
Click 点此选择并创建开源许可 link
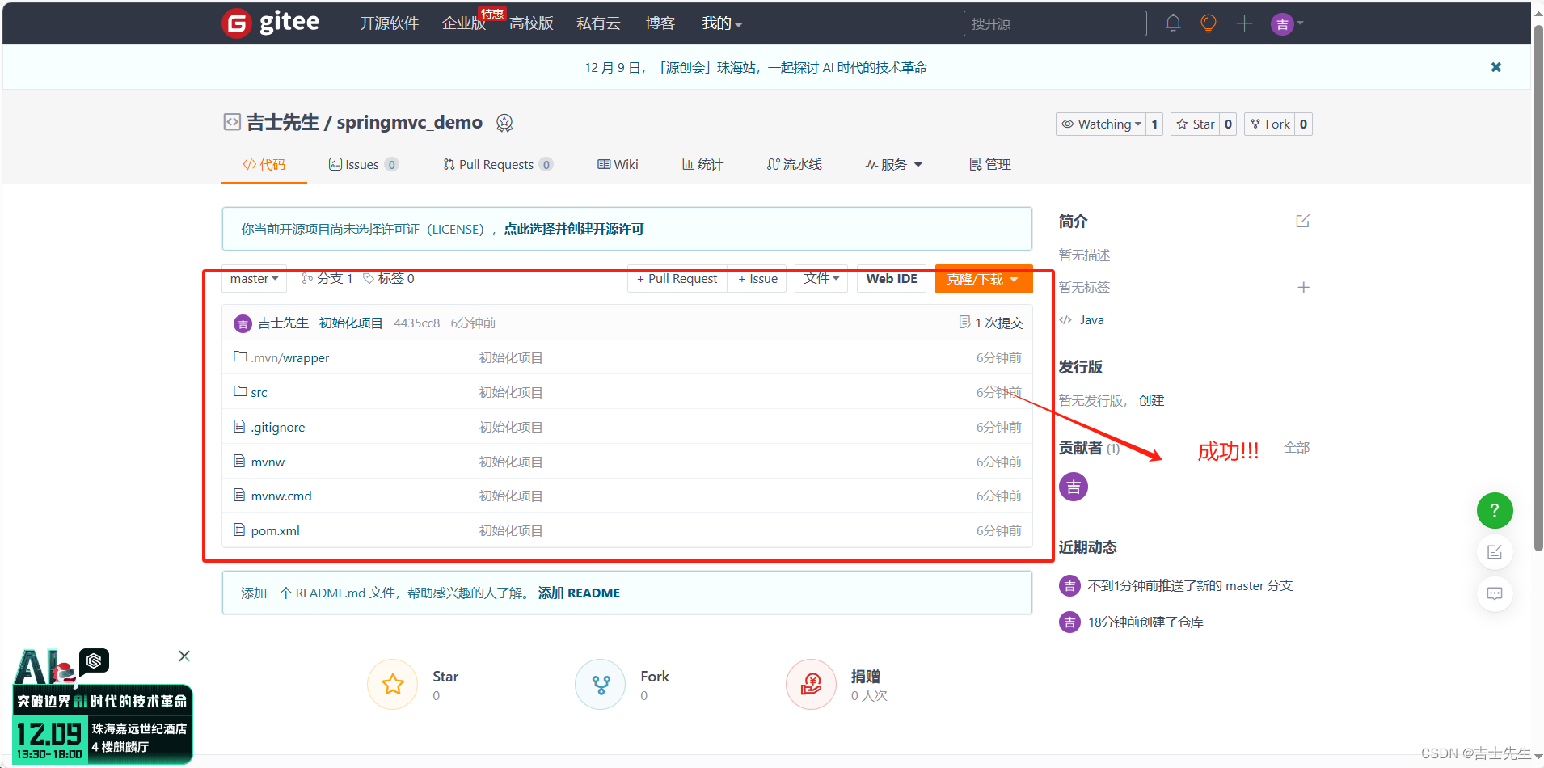[574, 229]
